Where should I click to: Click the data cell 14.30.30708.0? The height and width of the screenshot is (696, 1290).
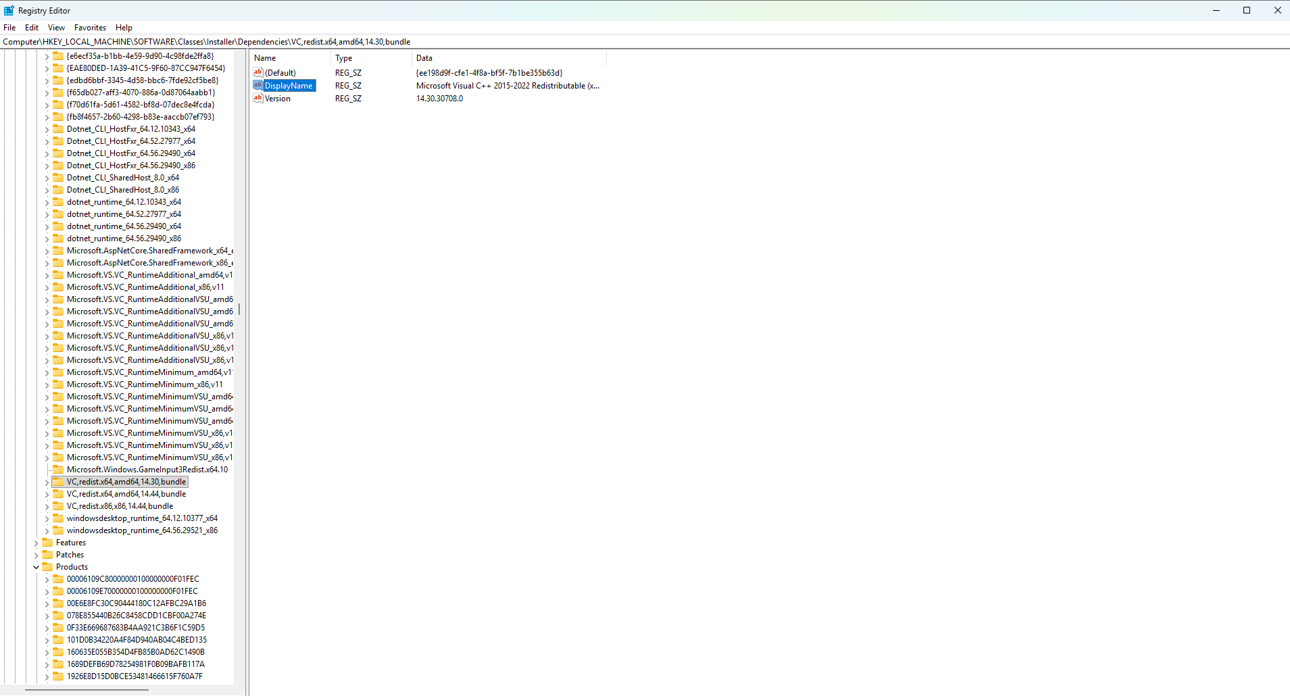point(440,99)
